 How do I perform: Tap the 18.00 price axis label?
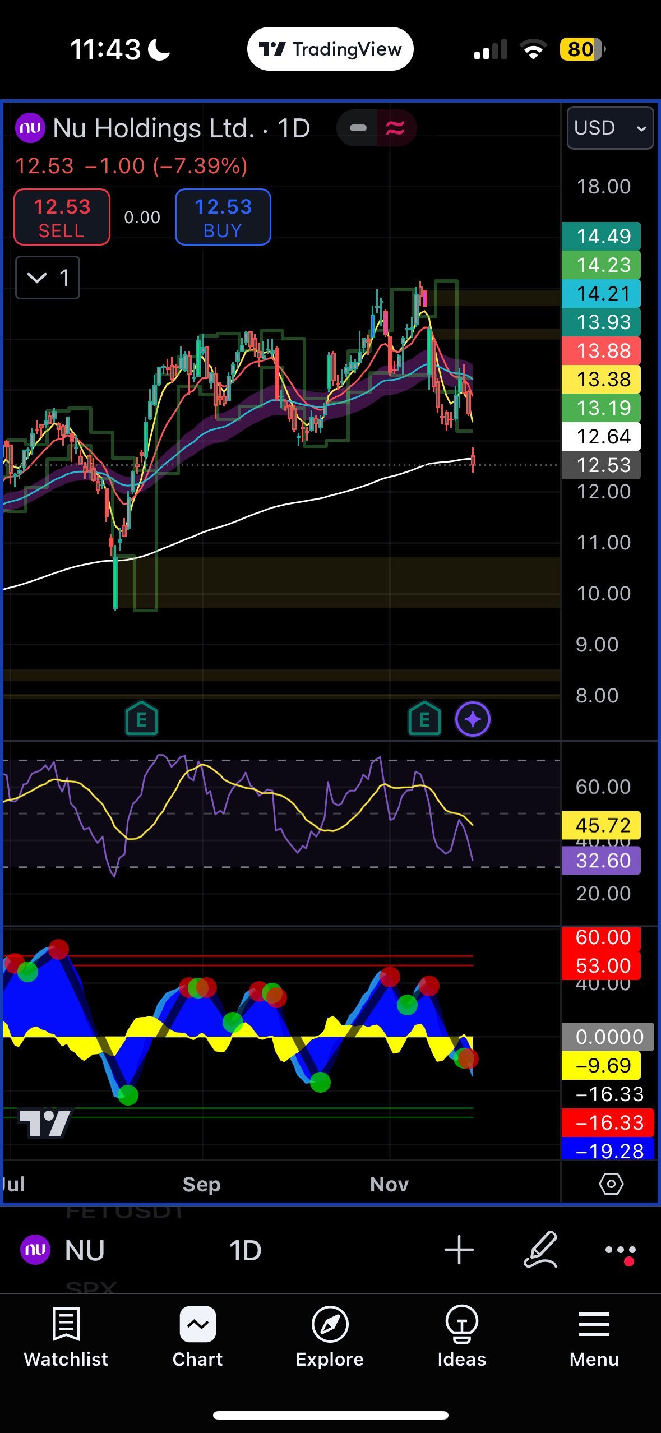point(603,186)
